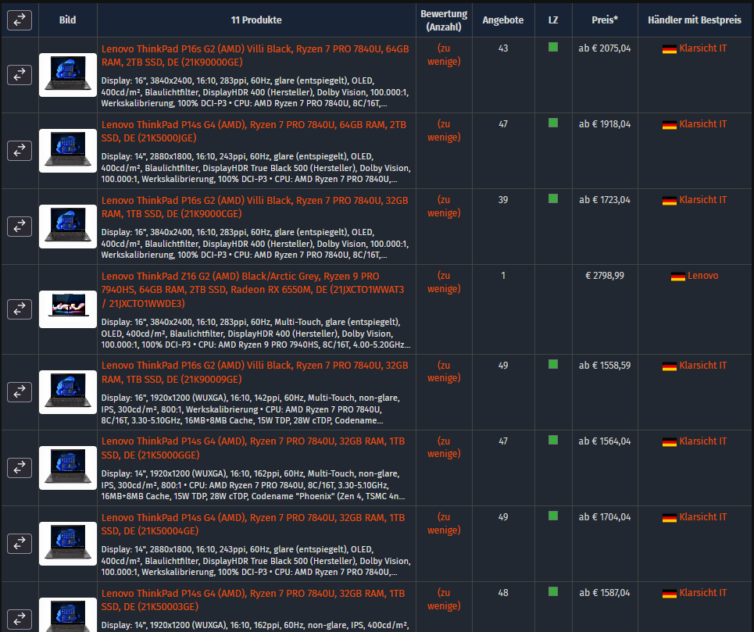Click price ab € 1918,04
The height and width of the screenshot is (632, 754).
pos(605,124)
